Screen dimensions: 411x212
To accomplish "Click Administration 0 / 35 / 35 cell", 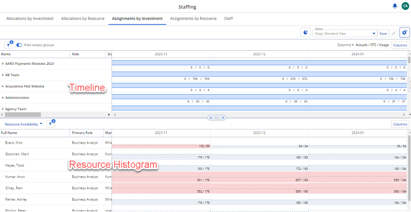I will pyautogui.click(x=198, y=101).
